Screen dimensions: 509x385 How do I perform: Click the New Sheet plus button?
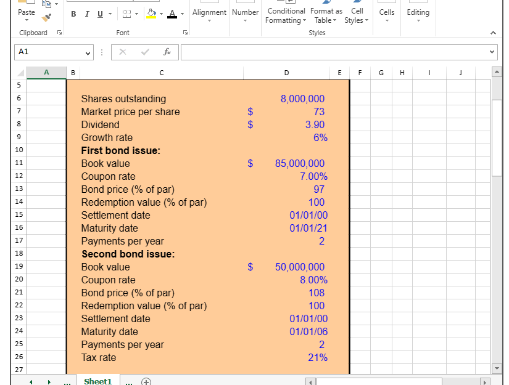click(146, 381)
